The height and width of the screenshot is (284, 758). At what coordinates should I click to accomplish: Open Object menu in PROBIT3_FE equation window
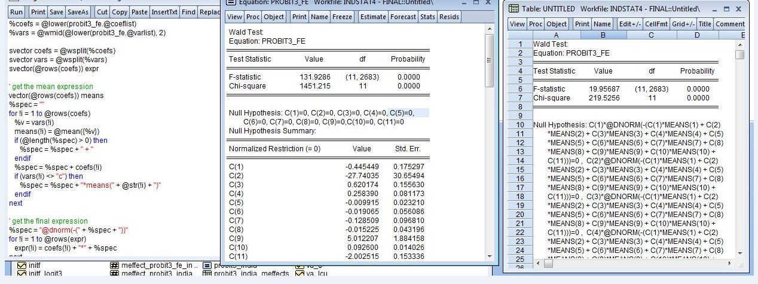(274, 17)
